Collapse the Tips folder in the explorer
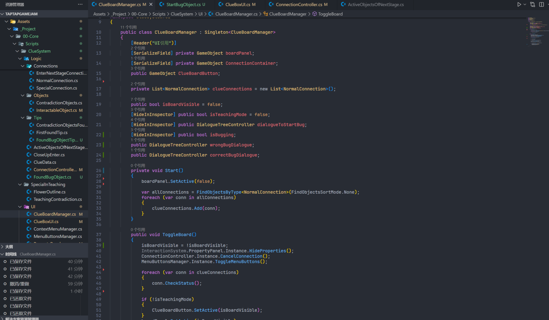549x320 pixels. pos(23,118)
